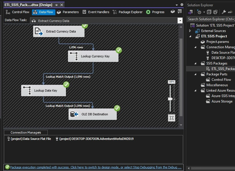Screen dimensions: 235x171
Task: Select Project.params in Solution Explorer
Action: click(x=215, y=42)
